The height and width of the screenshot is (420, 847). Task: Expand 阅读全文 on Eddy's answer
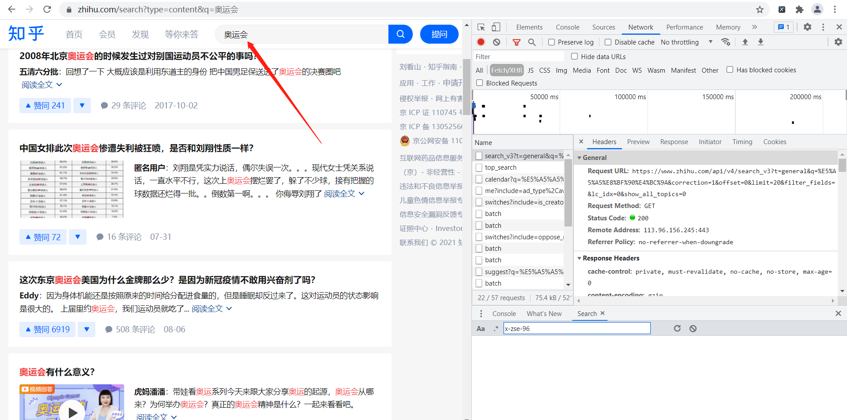[x=212, y=309]
